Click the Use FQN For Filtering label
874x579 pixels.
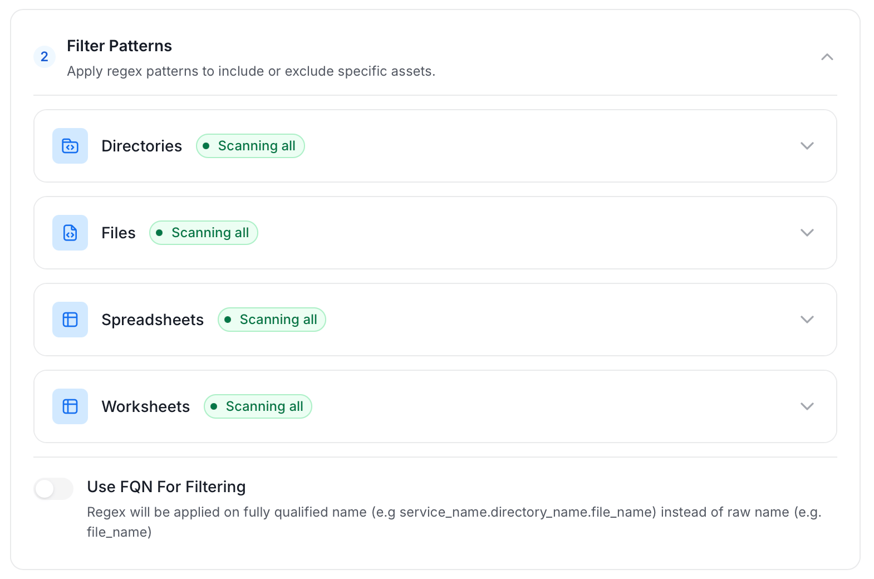pyautogui.click(x=166, y=487)
